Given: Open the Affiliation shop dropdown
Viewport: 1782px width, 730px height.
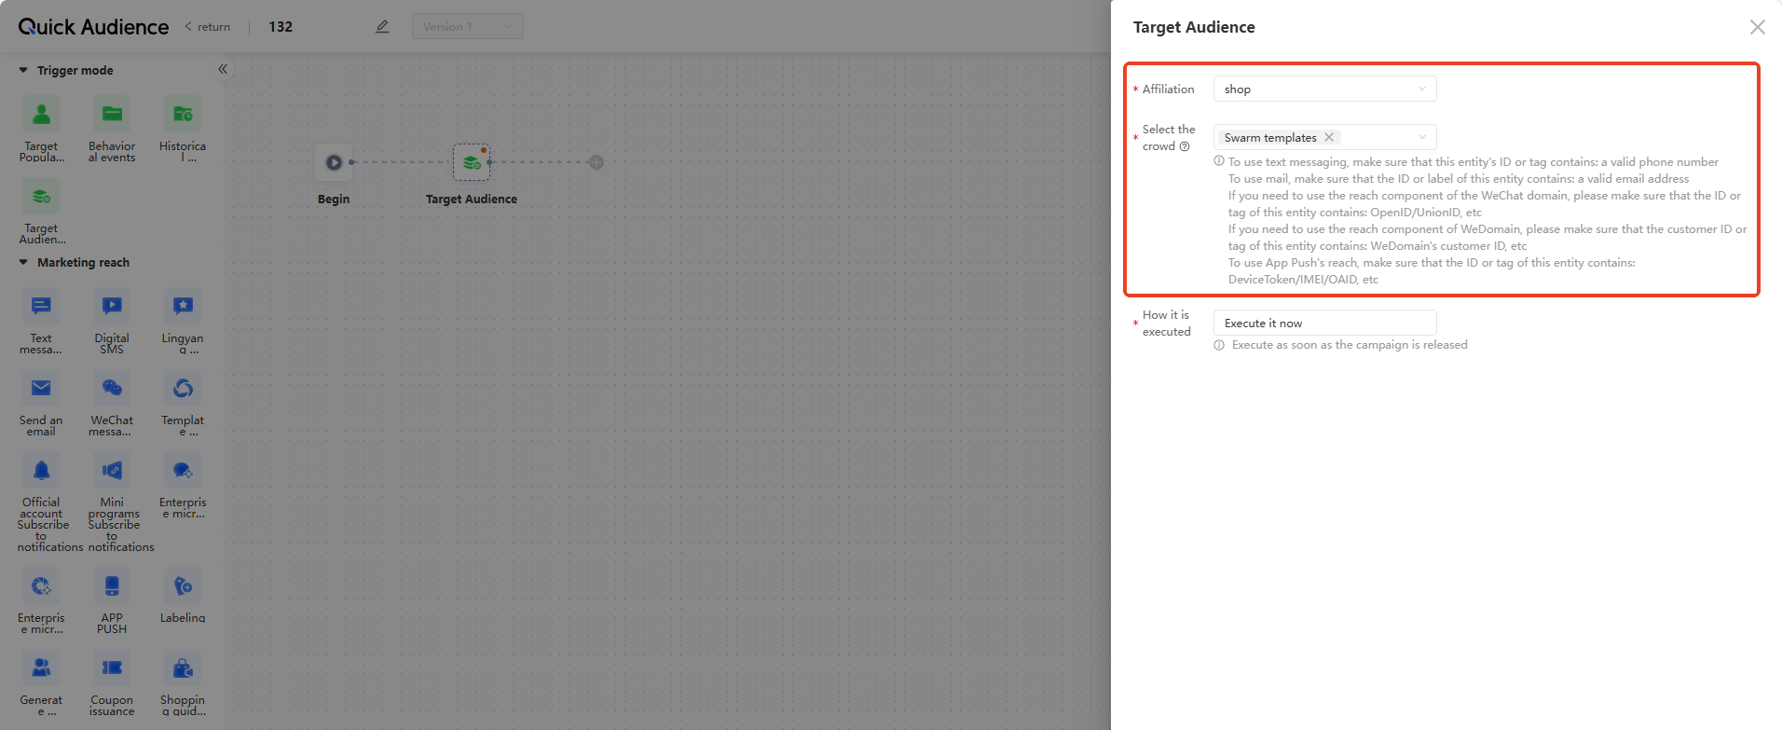Looking at the screenshot, I should pyautogui.click(x=1324, y=89).
